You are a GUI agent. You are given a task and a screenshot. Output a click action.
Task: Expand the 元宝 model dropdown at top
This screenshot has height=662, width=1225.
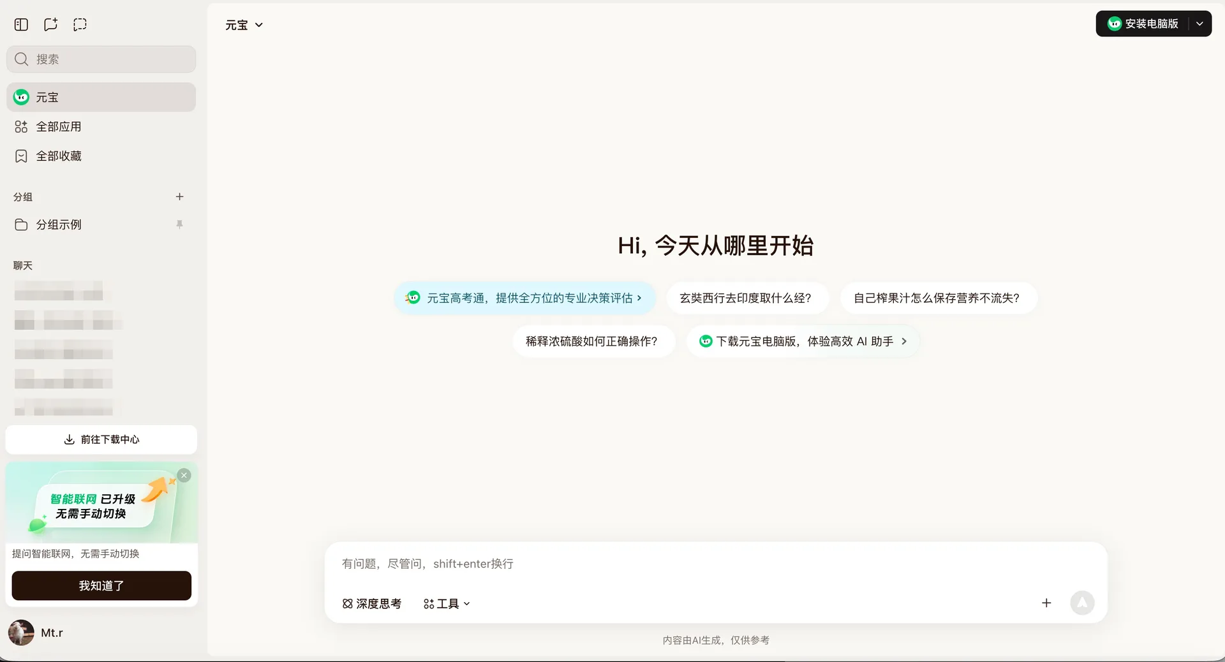coord(244,25)
